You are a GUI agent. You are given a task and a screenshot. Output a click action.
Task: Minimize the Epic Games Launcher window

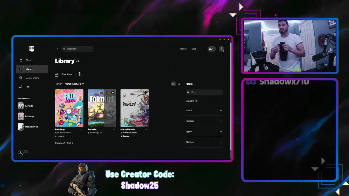pyautogui.click(x=220, y=40)
